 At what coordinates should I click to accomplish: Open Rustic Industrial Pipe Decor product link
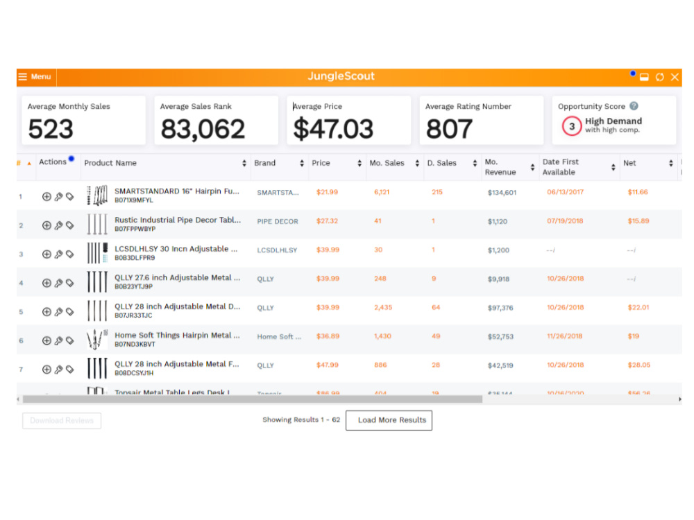pyautogui.click(x=178, y=220)
